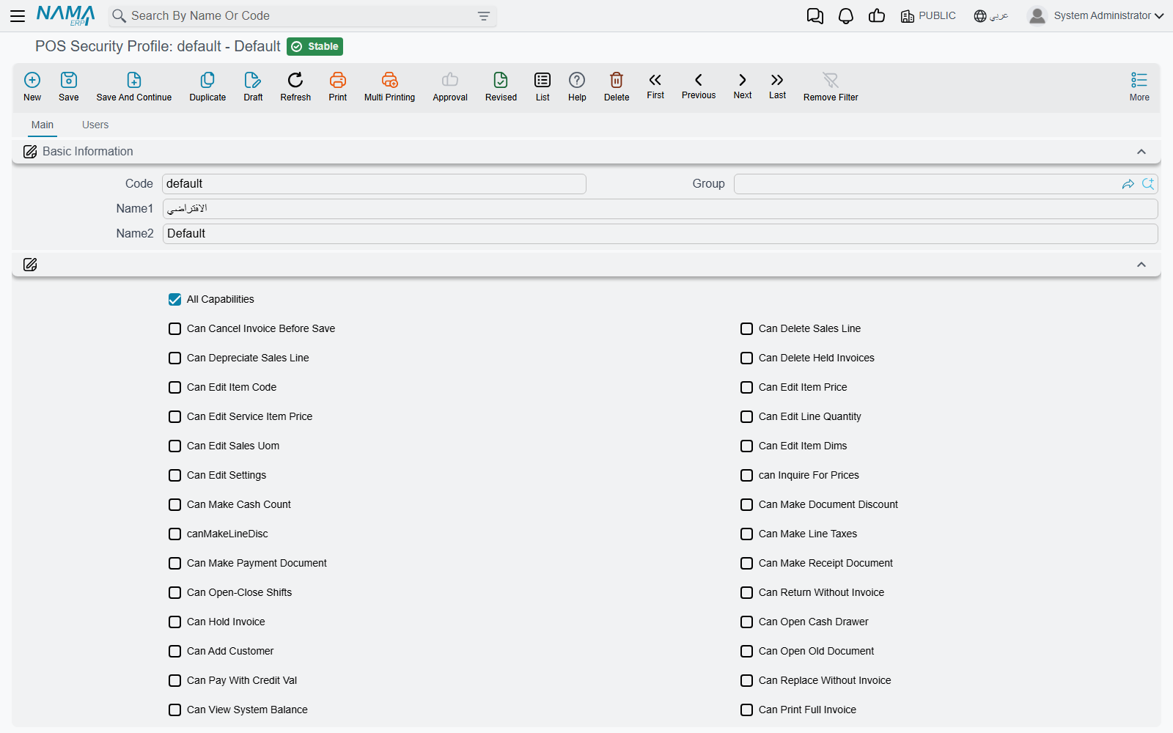This screenshot has width=1173, height=733.
Task: Expand the More toolbar menu
Action: pos(1139,86)
